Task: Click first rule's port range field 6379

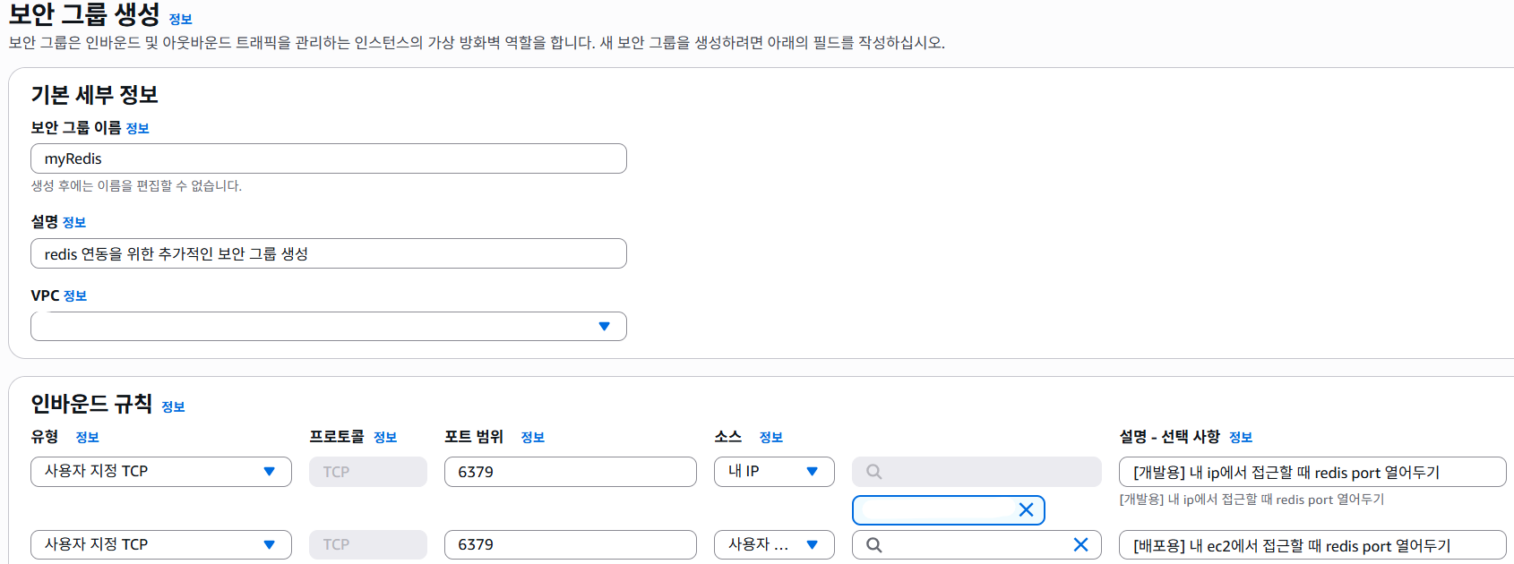Action: (570, 472)
